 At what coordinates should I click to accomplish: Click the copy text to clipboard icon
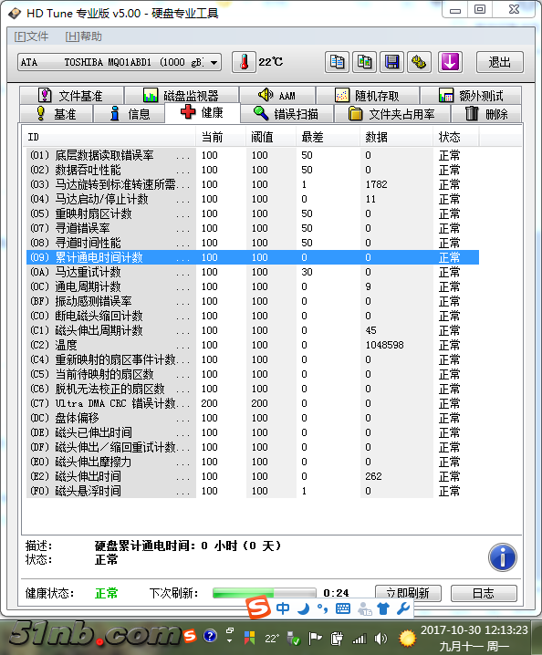(337, 62)
